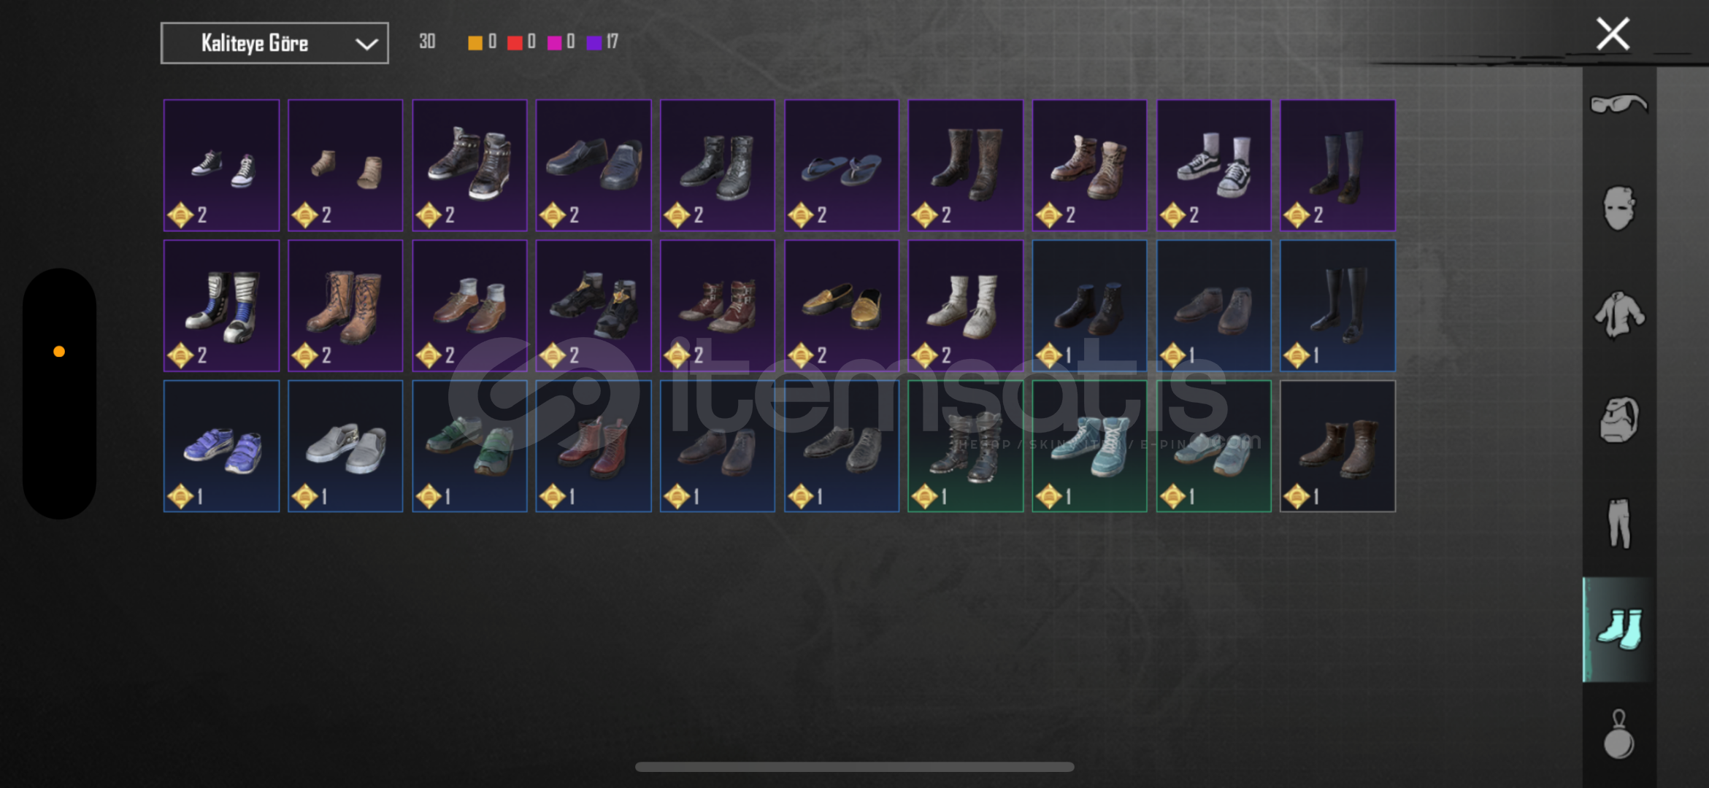Choose the tall brown lace-up boots
Screen dimensions: 1709x788
click(345, 306)
